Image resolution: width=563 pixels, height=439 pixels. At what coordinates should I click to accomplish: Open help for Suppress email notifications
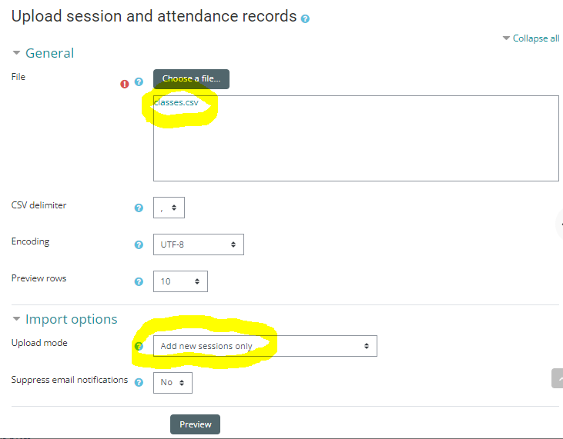coord(139,383)
